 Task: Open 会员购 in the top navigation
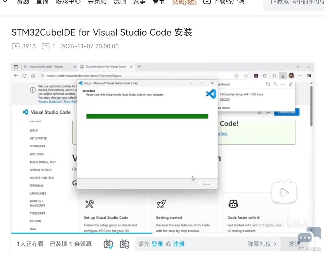[97, 2]
